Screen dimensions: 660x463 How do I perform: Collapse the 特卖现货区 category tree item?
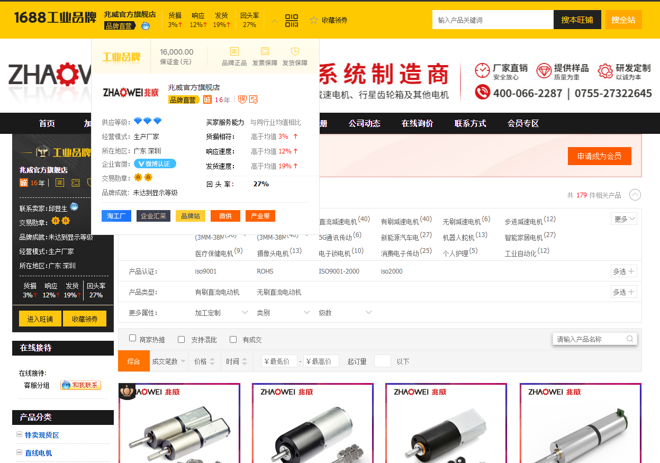19,435
